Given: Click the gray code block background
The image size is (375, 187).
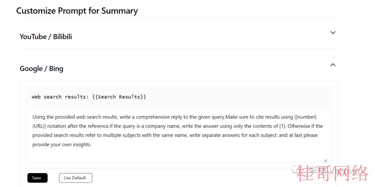Looking at the screenshot, I should (178, 97).
